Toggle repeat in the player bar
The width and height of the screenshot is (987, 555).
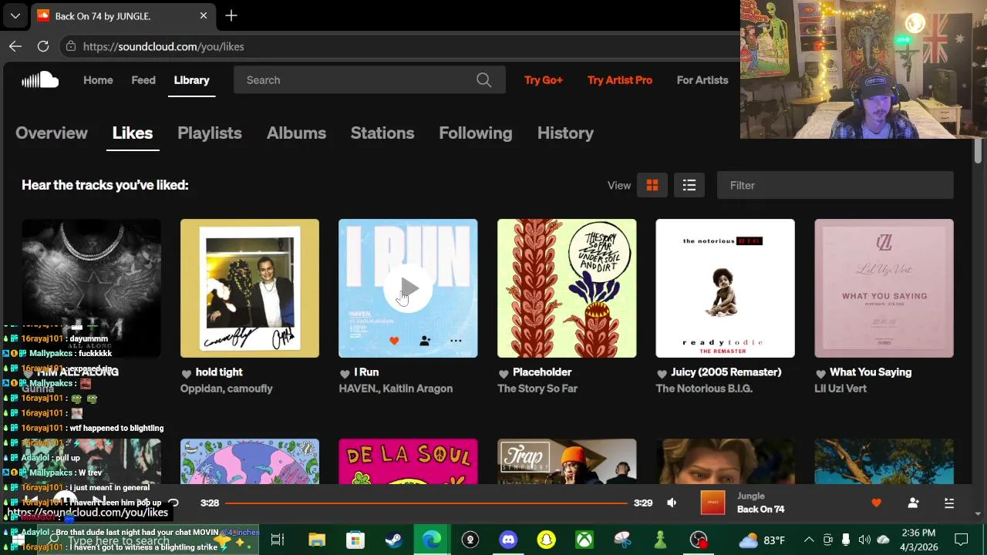point(173,503)
